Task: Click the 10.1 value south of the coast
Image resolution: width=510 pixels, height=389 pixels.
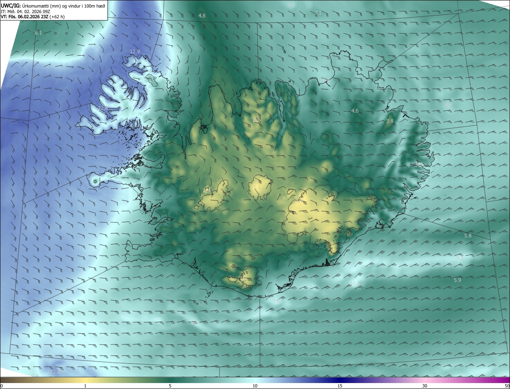Action: tap(355, 283)
